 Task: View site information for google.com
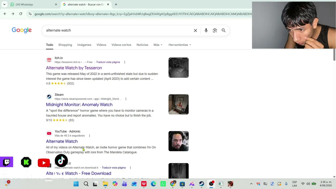point(30,14)
